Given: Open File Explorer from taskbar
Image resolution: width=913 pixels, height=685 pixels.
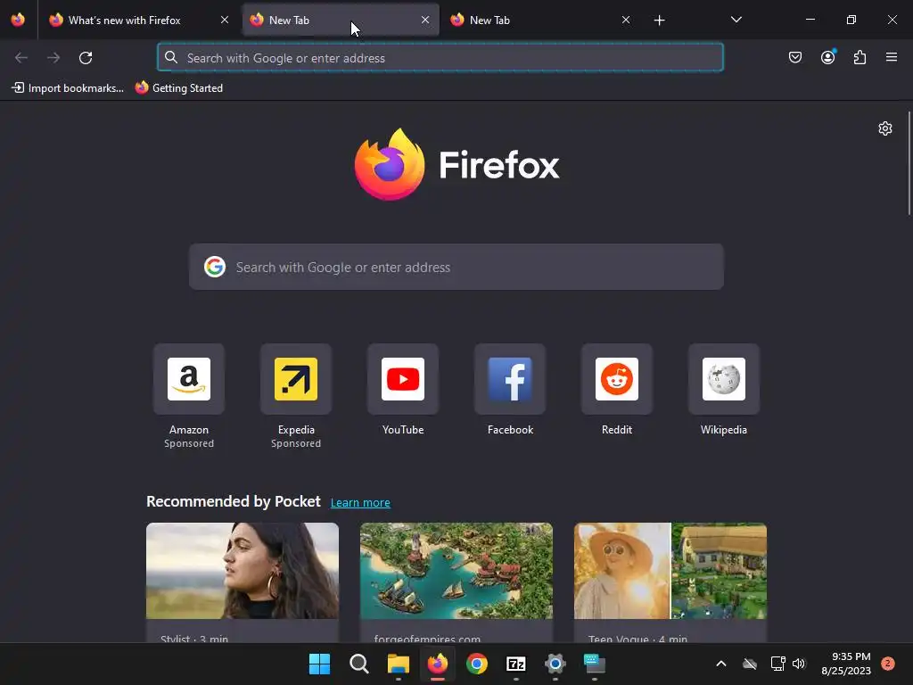Looking at the screenshot, I should (399, 664).
